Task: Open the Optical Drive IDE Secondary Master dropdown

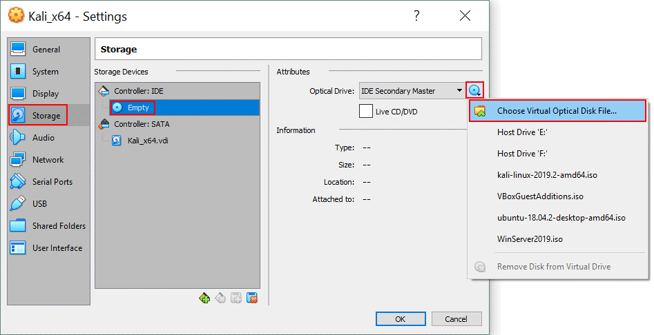Action: tap(412, 91)
